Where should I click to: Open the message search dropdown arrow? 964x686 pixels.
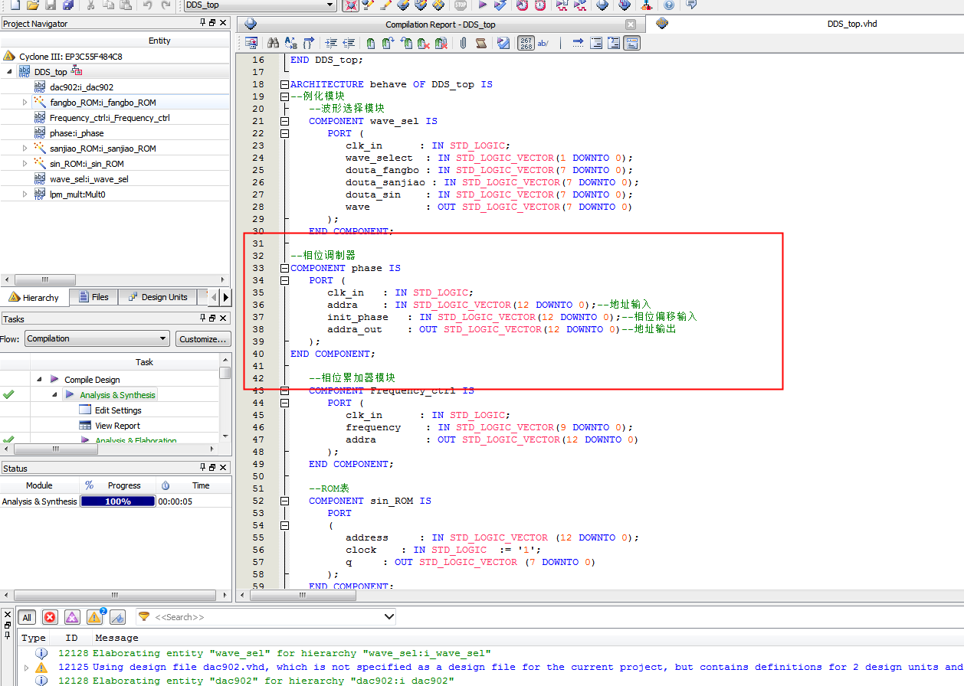pyautogui.click(x=389, y=616)
